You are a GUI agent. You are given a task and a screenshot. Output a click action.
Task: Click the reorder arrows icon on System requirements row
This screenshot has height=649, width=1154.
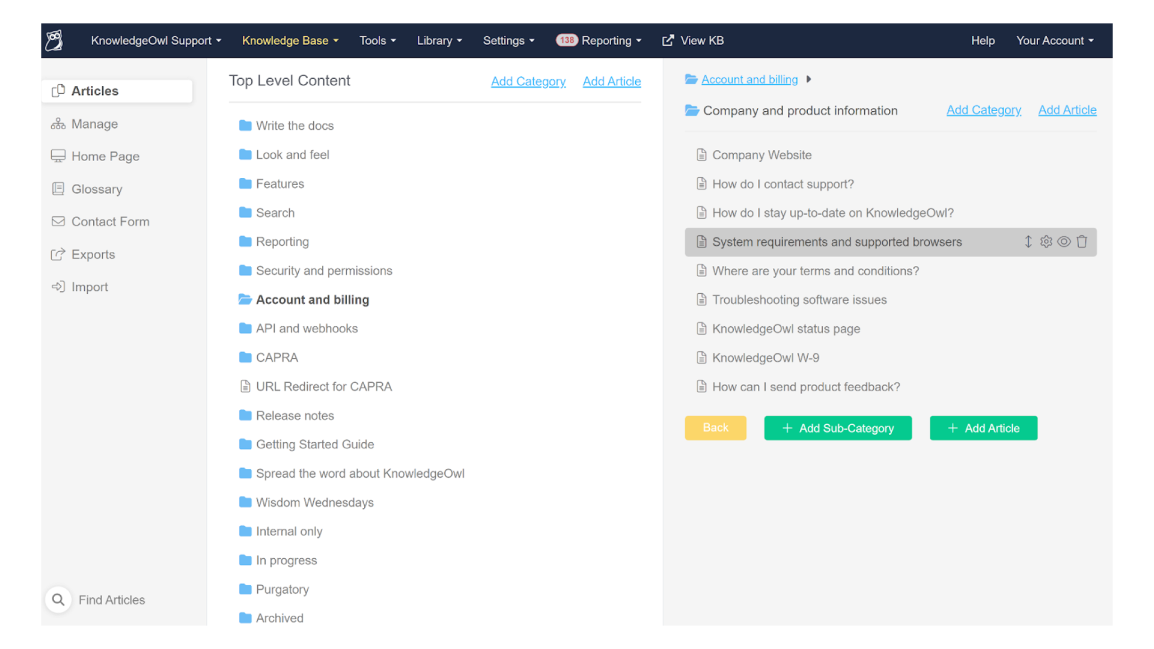pos(1028,242)
